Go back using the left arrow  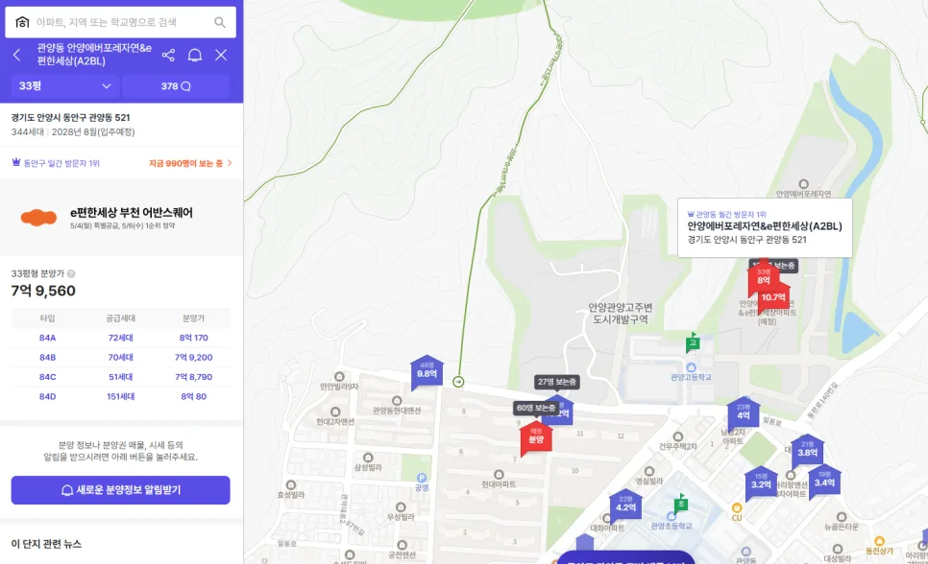coord(16,55)
